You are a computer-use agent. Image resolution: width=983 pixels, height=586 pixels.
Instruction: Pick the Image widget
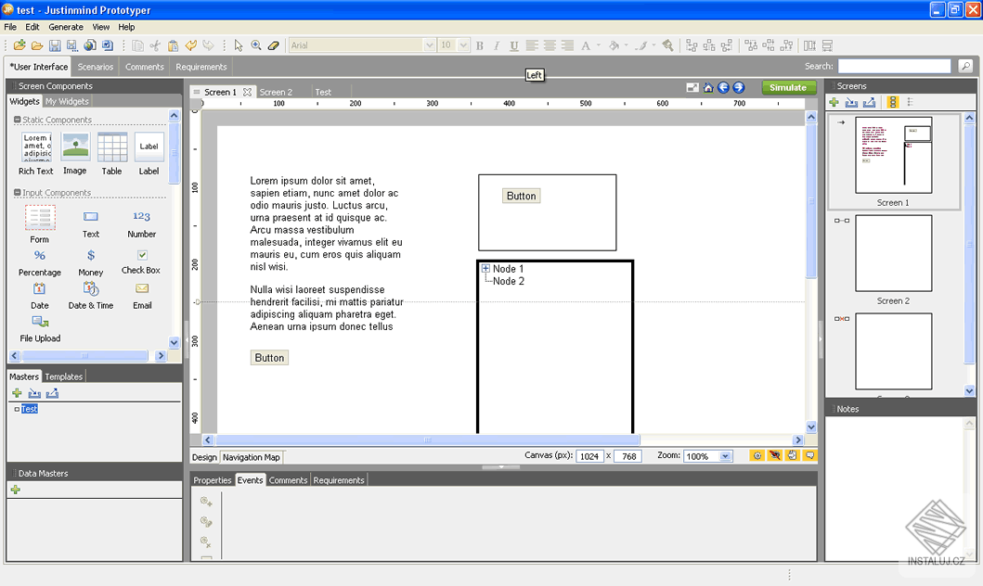[75, 154]
